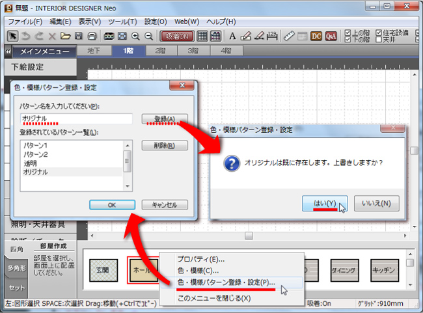Toggle the 住宅設備 checkbox
Viewport: 423px width, 313px height.
point(379,33)
